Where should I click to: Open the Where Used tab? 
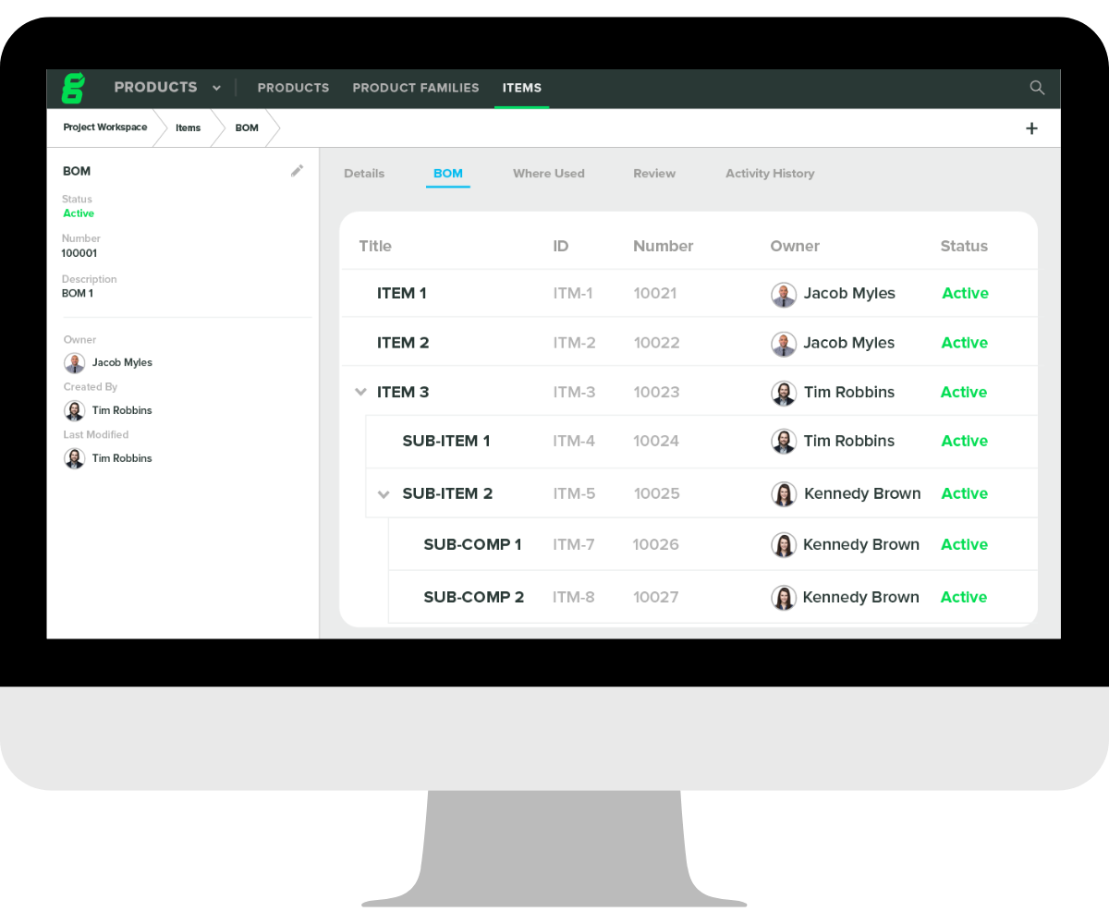point(548,173)
